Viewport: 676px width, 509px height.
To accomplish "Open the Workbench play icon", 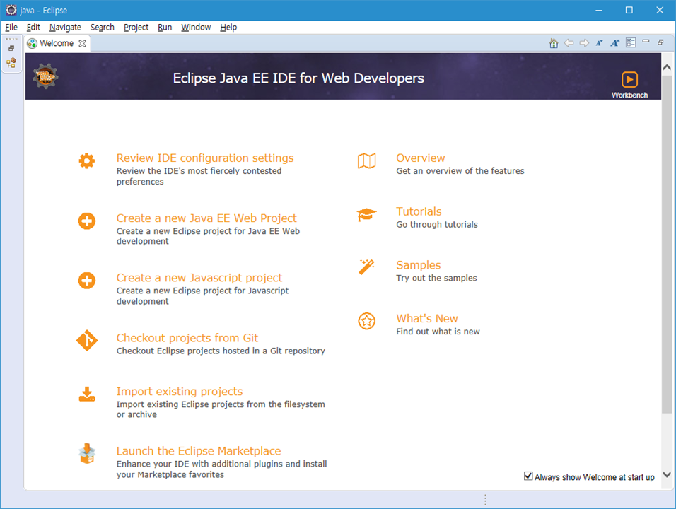I will [629, 79].
